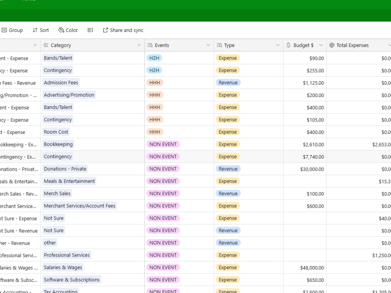Click the Budget $ currency icon

click(289, 45)
